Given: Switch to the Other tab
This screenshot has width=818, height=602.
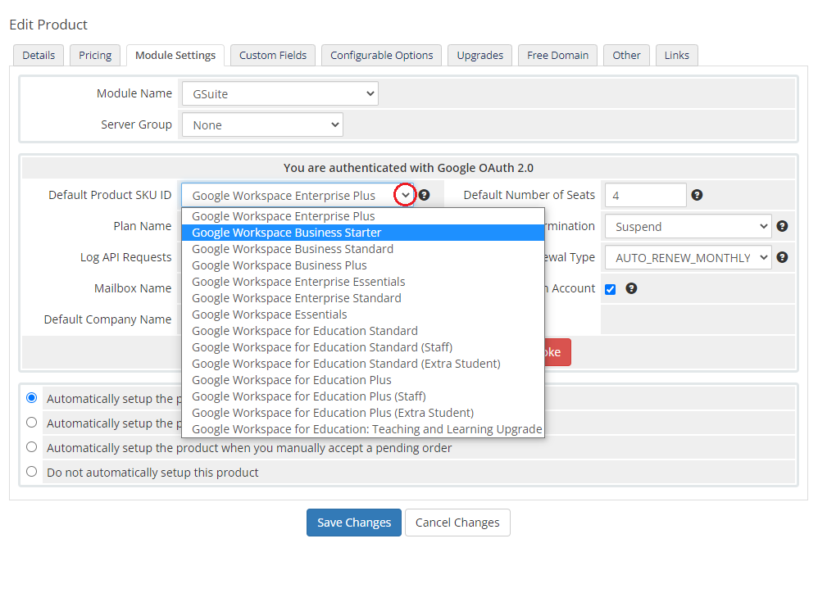Looking at the screenshot, I should (x=626, y=55).
